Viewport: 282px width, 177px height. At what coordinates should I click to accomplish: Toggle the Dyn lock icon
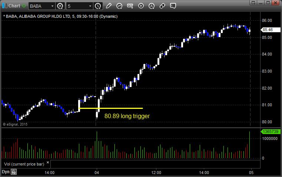pos(14,172)
